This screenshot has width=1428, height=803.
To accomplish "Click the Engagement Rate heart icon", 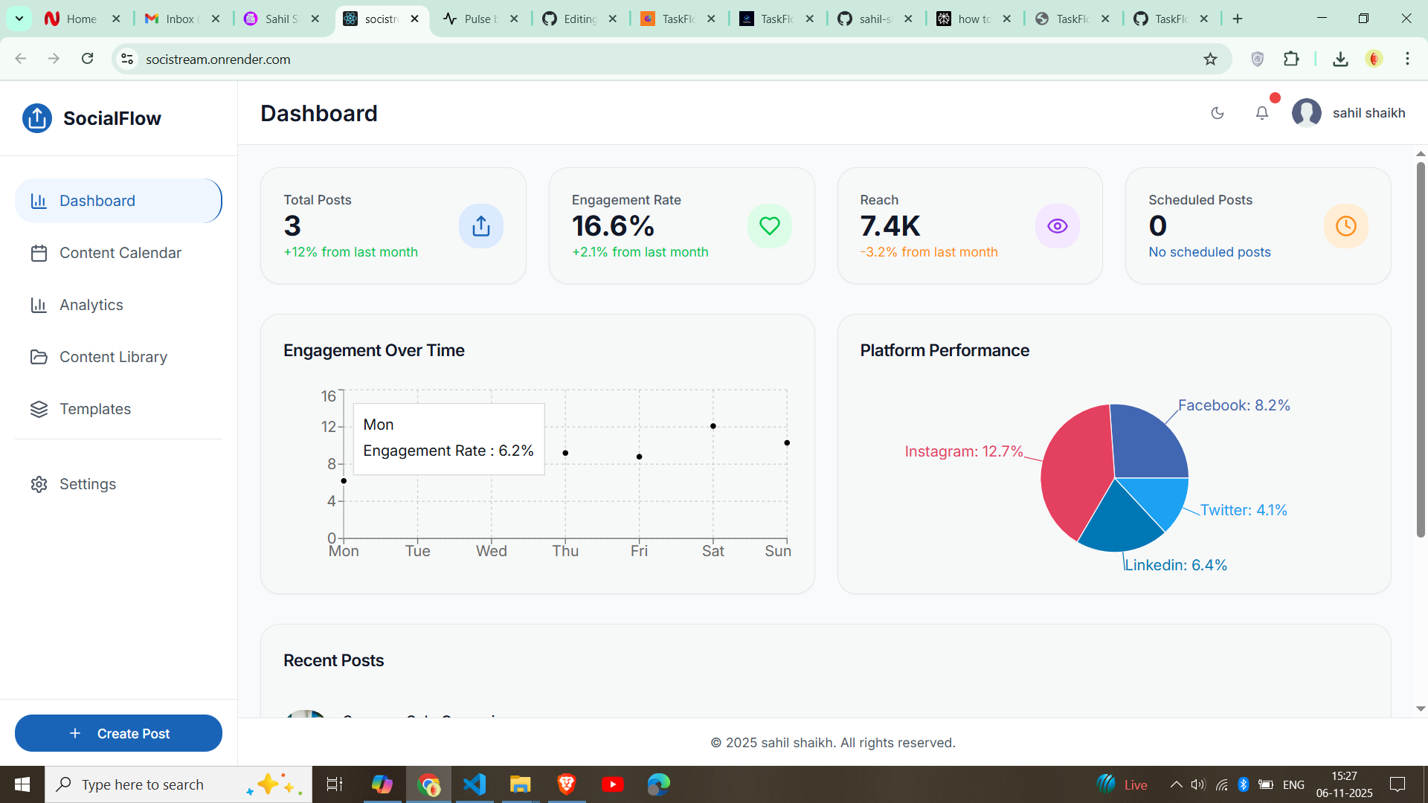I will pos(770,226).
